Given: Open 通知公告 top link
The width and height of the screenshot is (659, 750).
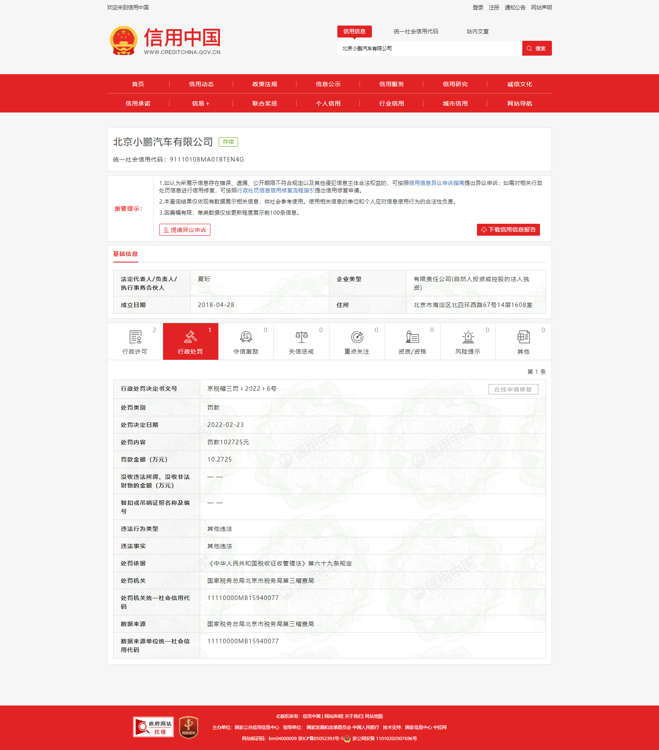Looking at the screenshot, I should [x=515, y=7].
